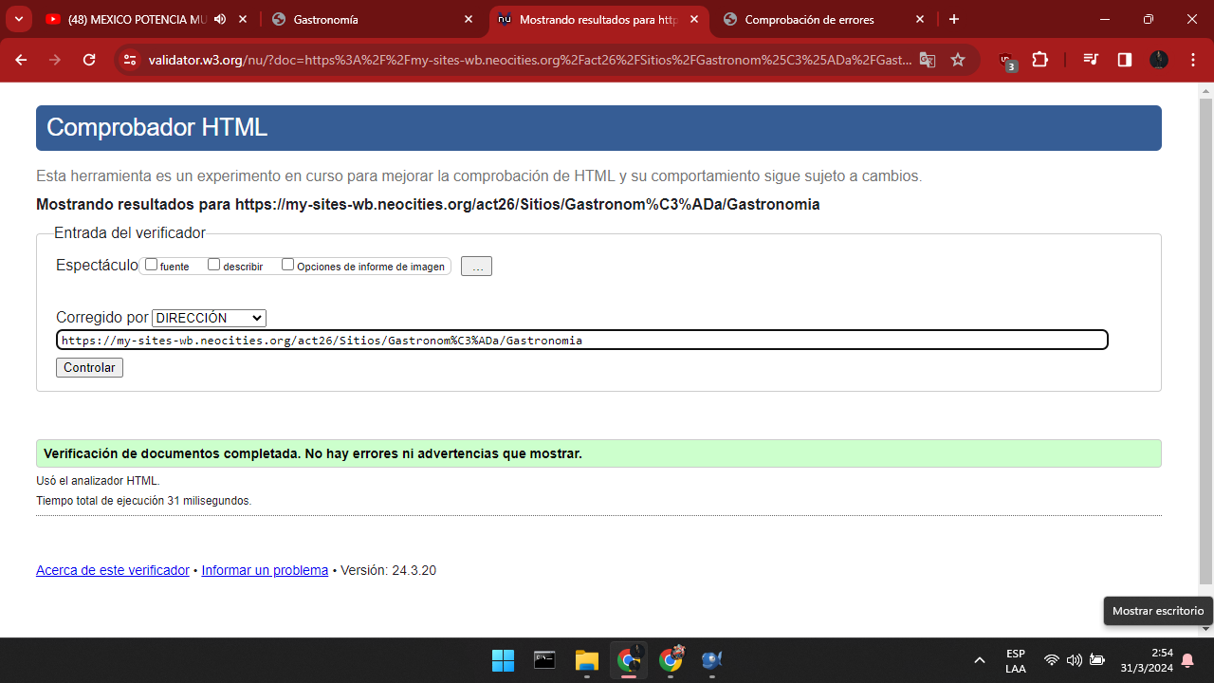Viewport: 1214px width, 683px height.
Task: Mute the YouTube tab audio icon
Action: pos(220,19)
